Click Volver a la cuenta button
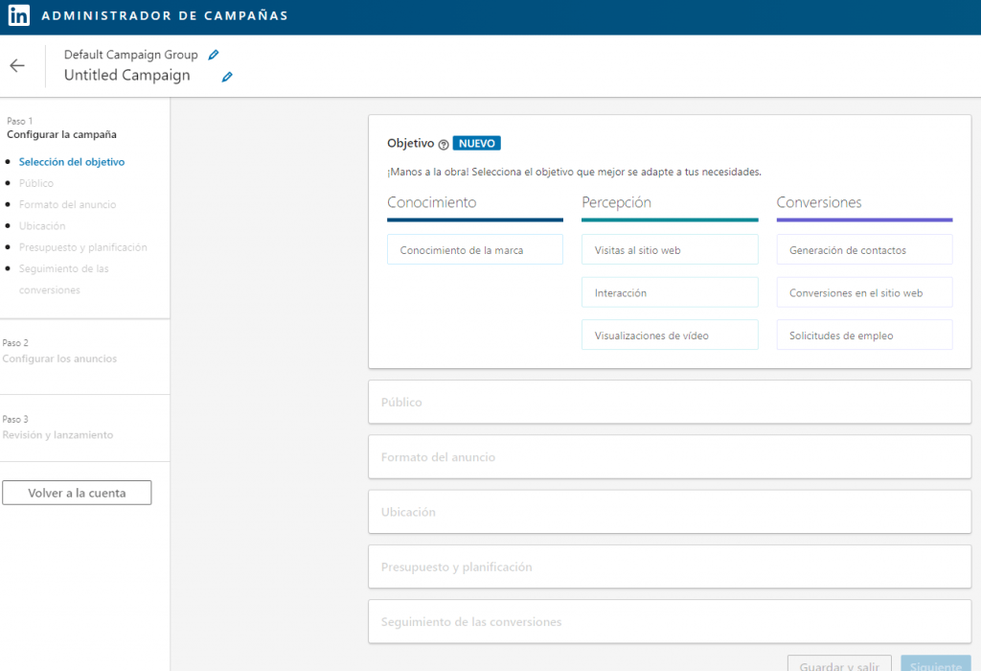 77,493
